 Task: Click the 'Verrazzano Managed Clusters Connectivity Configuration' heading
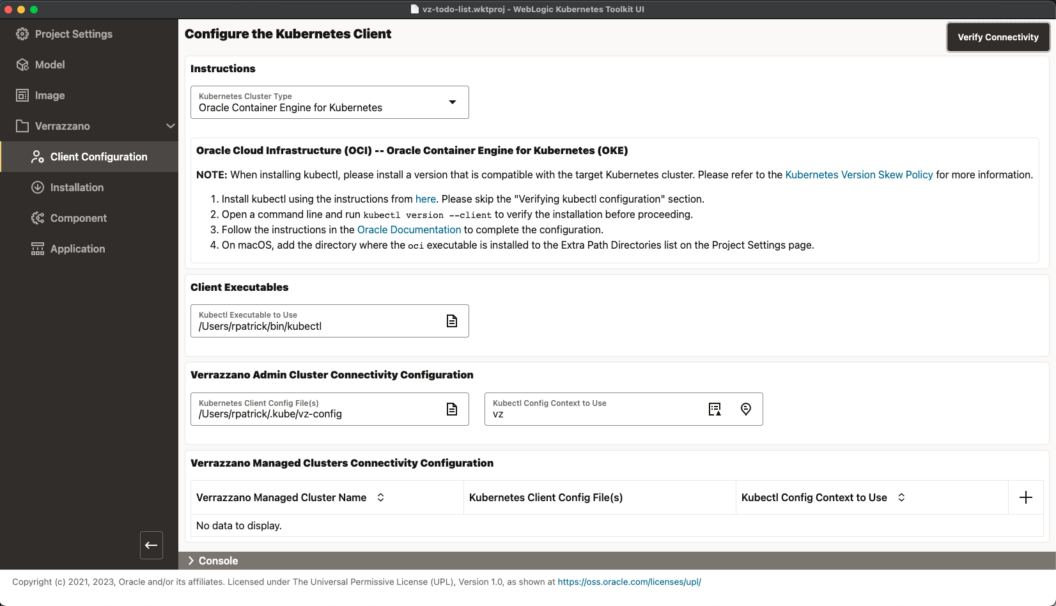342,463
